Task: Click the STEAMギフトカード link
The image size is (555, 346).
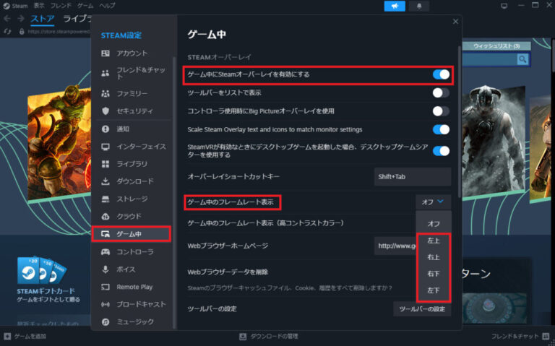Action: pyautogui.click(x=46, y=291)
